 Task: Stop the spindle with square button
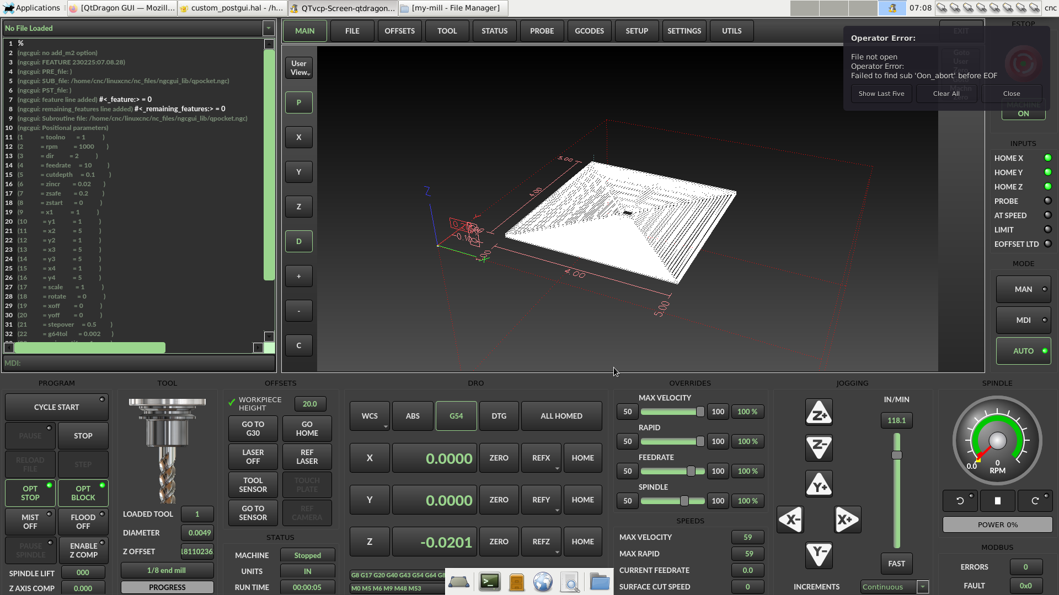click(997, 501)
